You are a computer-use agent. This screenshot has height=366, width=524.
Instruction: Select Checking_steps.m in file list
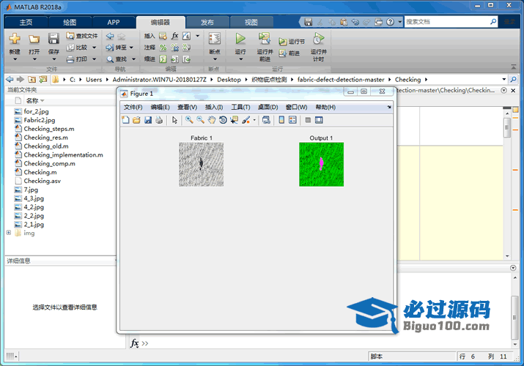[48, 128]
